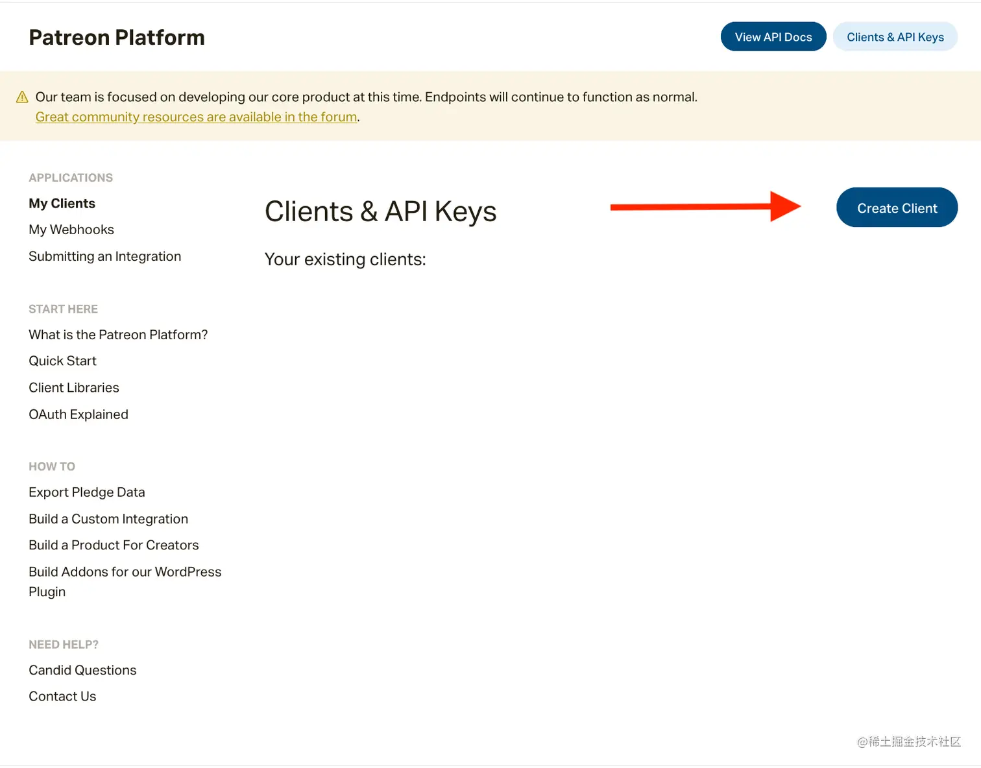Read OAuth Explained article
Image resolution: width=981 pixels, height=768 pixels.
[x=79, y=414]
